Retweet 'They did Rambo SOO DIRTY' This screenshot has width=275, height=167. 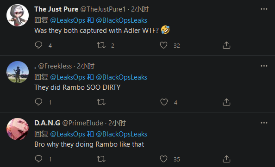[x=101, y=102]
